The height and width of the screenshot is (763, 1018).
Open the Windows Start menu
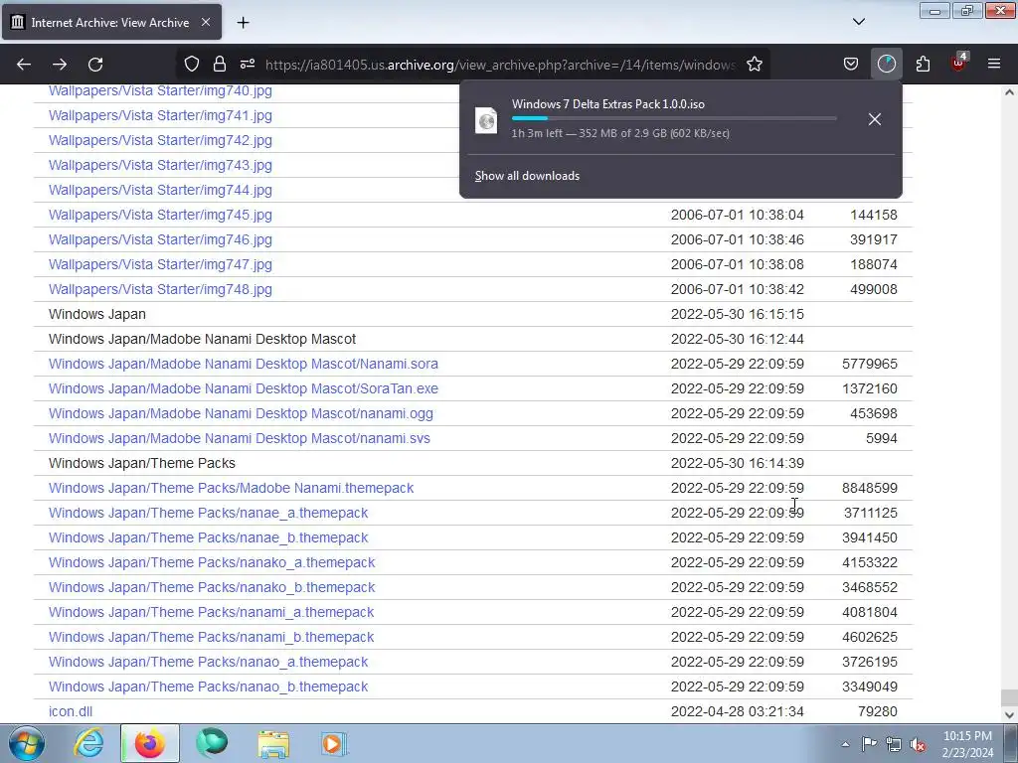click(27, 743)
